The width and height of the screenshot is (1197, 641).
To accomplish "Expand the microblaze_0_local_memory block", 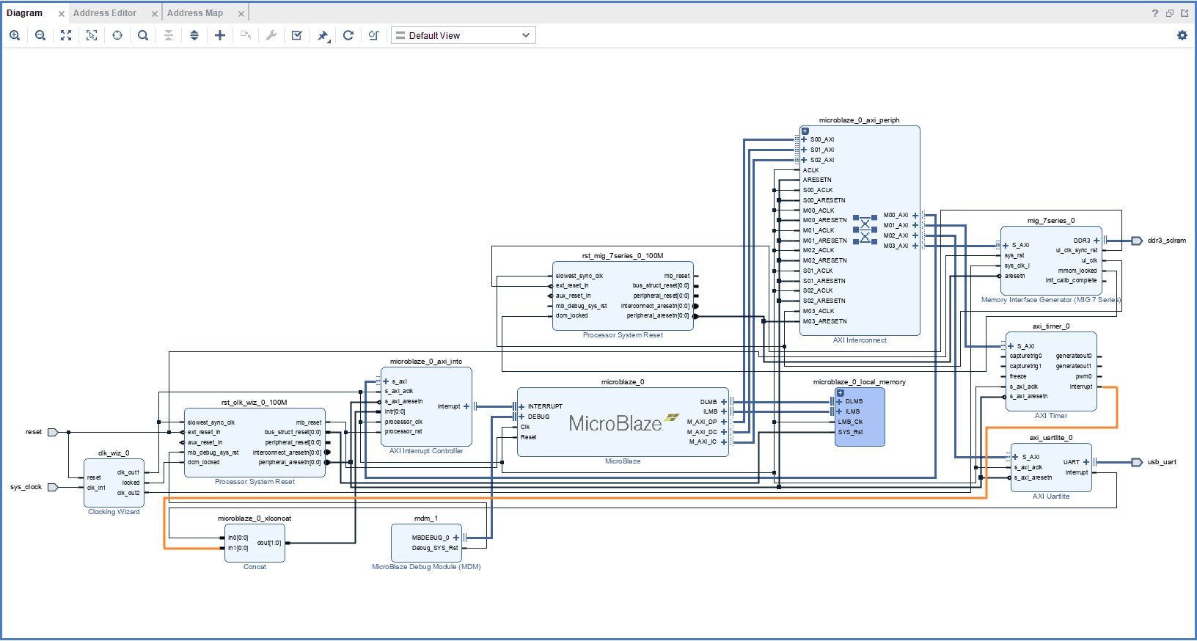I will tap(841, 393).
